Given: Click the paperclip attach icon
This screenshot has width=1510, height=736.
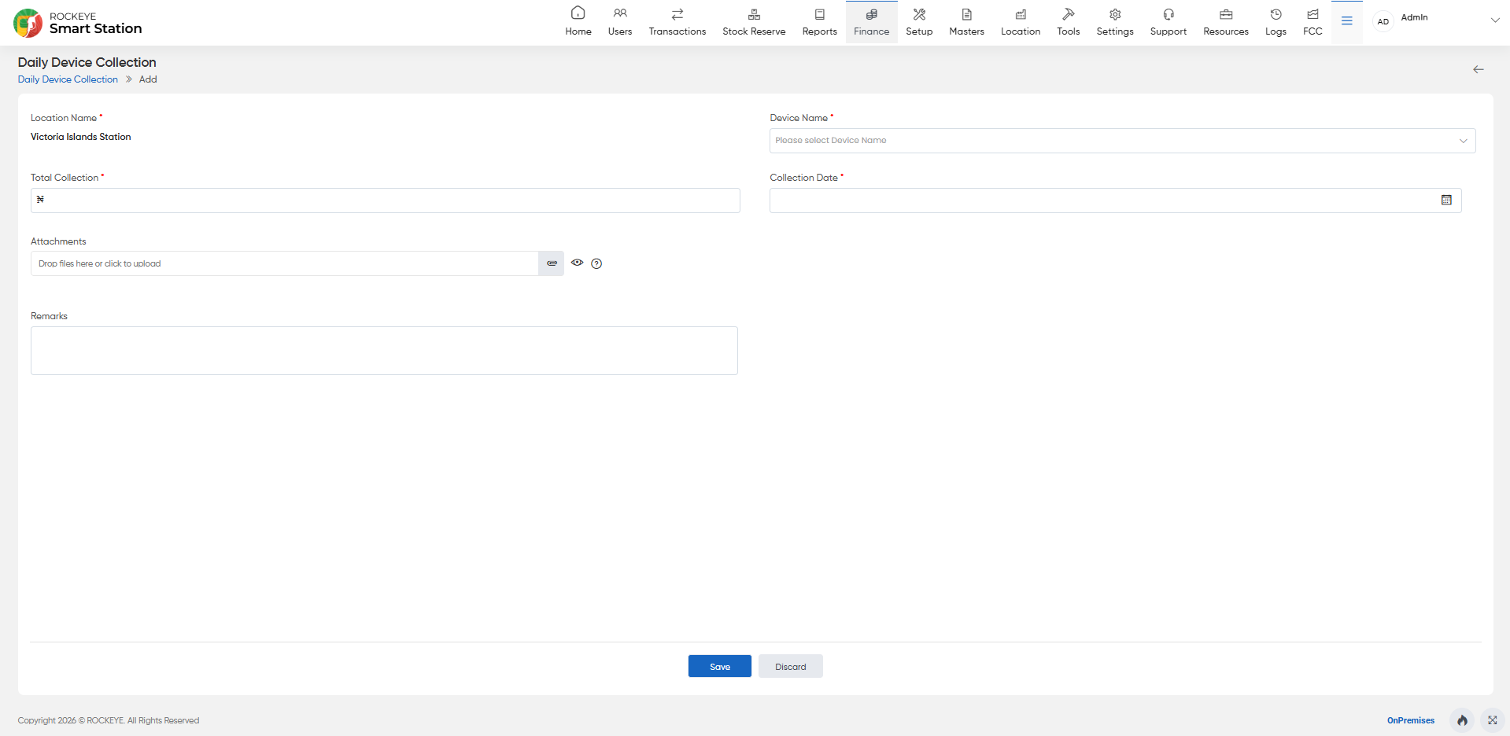Looking at the screenshot, I should [552, 263].
